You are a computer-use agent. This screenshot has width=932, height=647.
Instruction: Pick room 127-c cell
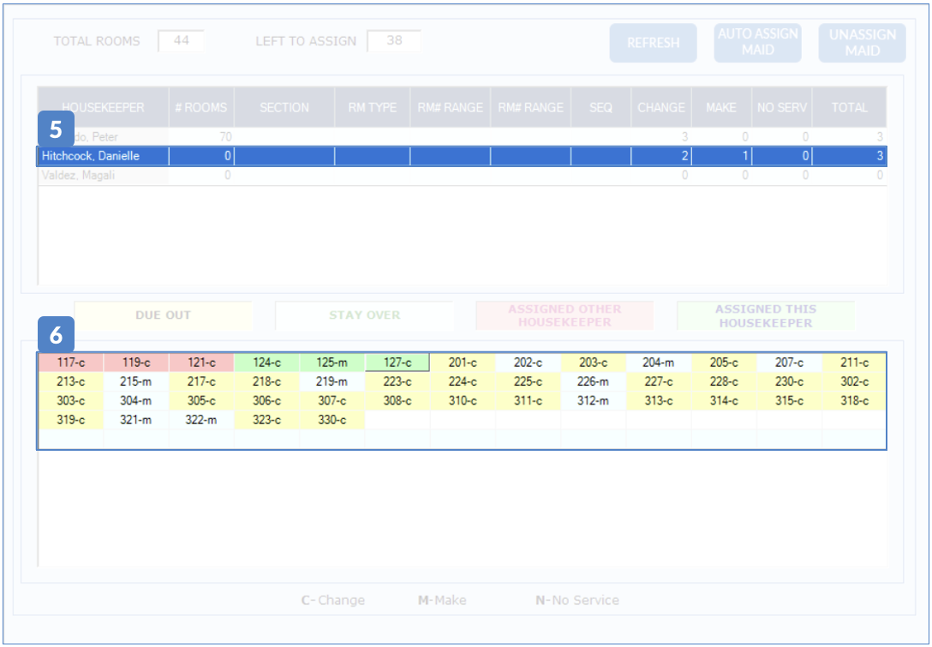tap(397, 363)
